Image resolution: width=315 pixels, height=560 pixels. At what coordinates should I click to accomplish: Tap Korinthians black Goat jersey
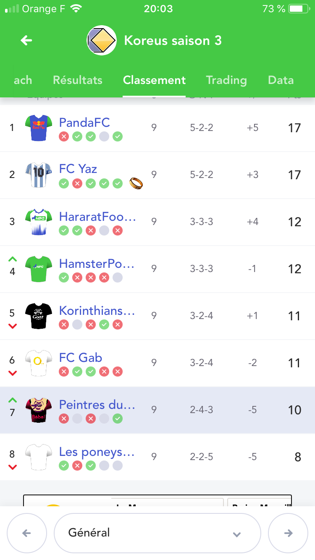pos(39,316)
